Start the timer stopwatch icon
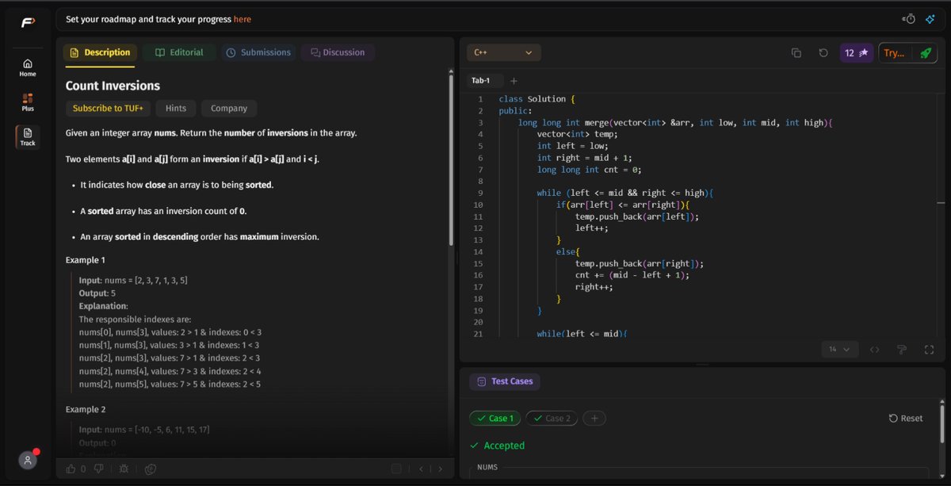Image resolution: width=951 pixels, height=486 pixels. coord(909,19)
